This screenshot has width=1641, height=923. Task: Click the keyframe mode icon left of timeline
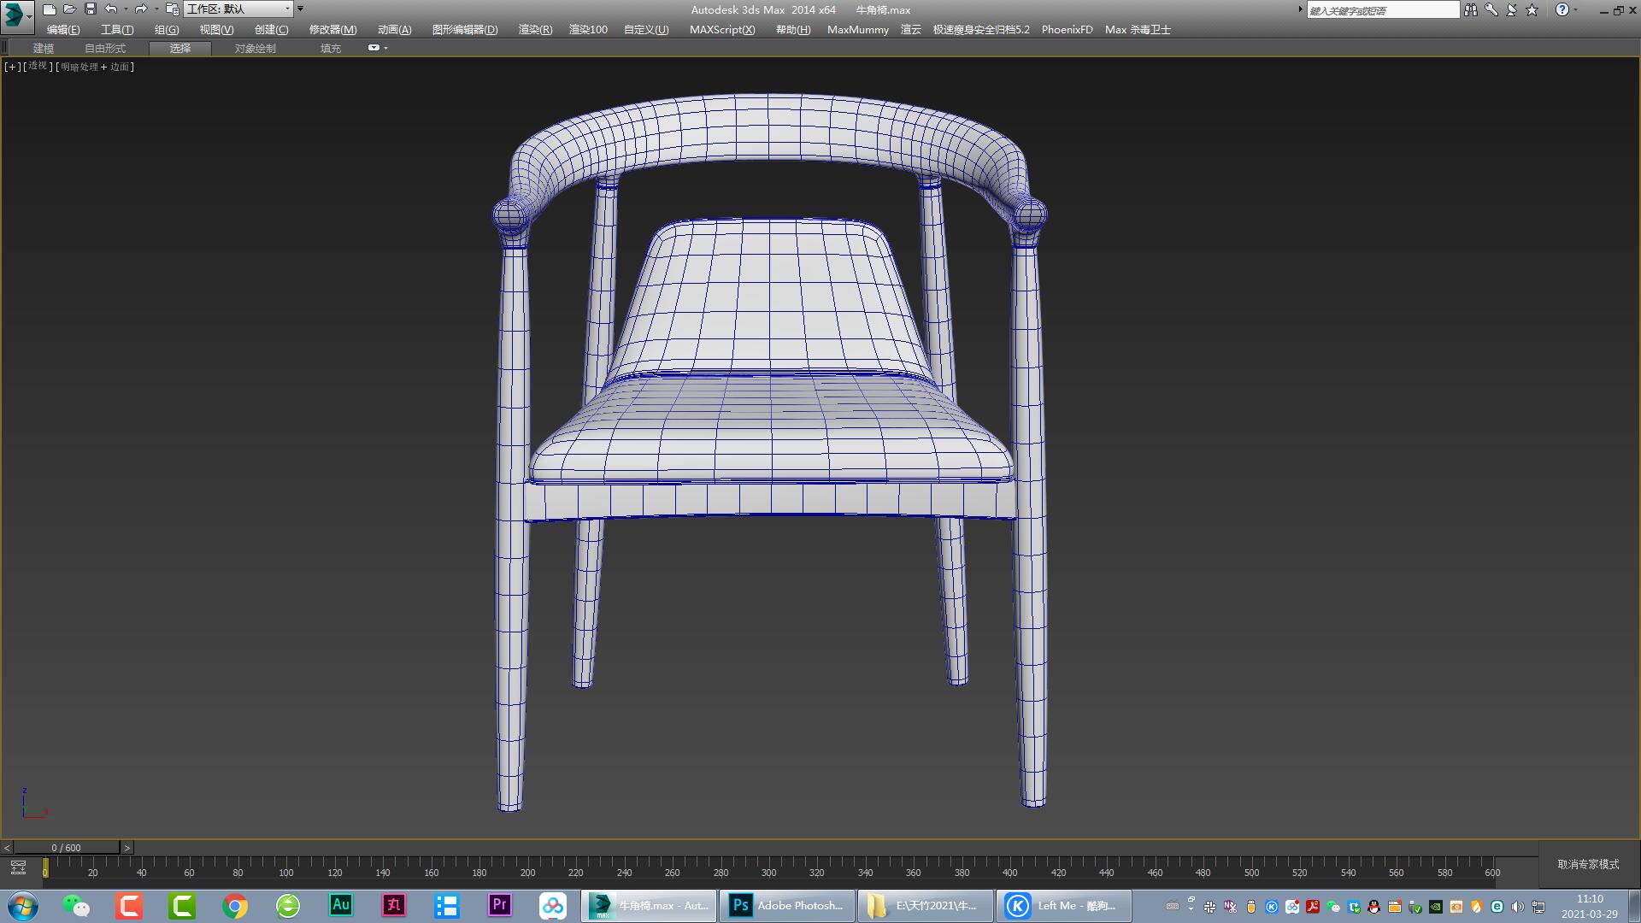[x=18, y=867]
